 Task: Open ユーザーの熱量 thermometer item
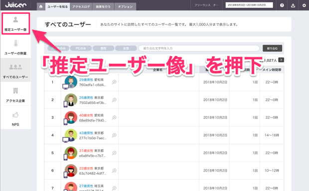pyautogui.click(x=15, y=47)
